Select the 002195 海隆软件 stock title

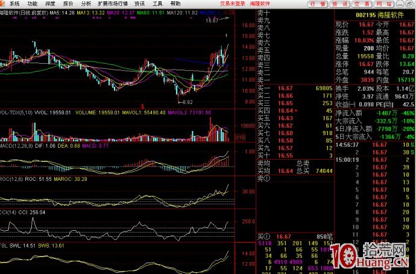[380, 15]
